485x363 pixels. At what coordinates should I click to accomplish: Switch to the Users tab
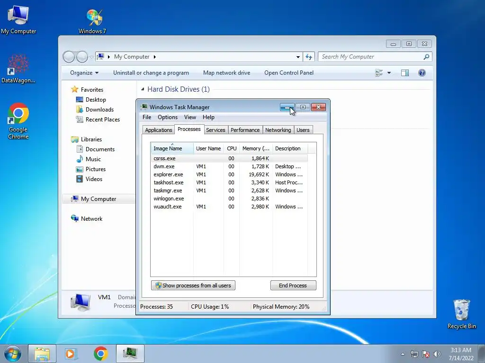[x=303, y=130]
